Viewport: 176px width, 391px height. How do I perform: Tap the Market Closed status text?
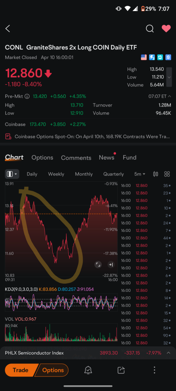tap(21, 57)
